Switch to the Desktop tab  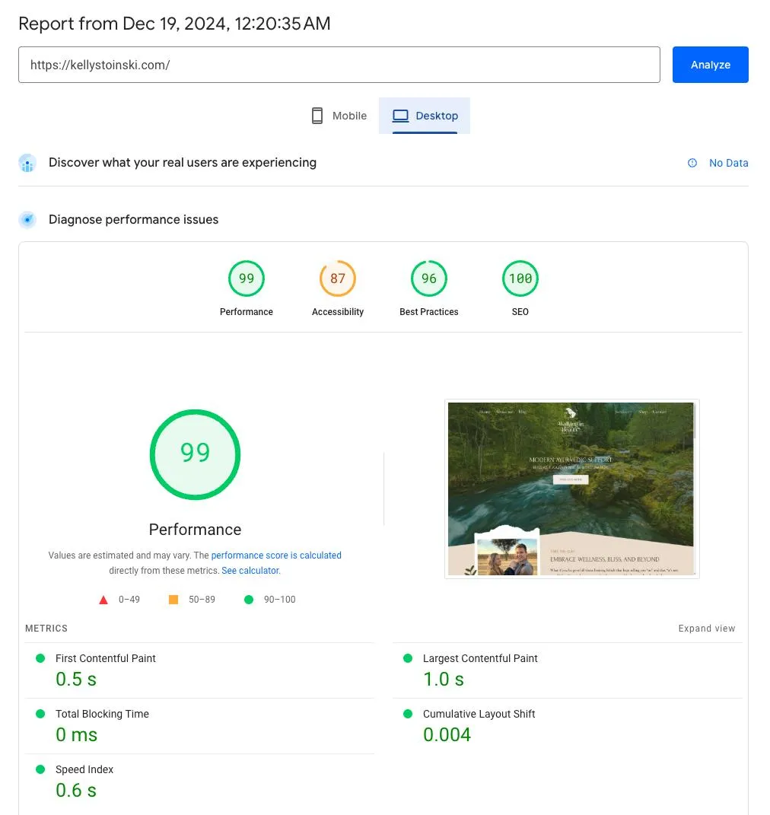coord(425,116)
